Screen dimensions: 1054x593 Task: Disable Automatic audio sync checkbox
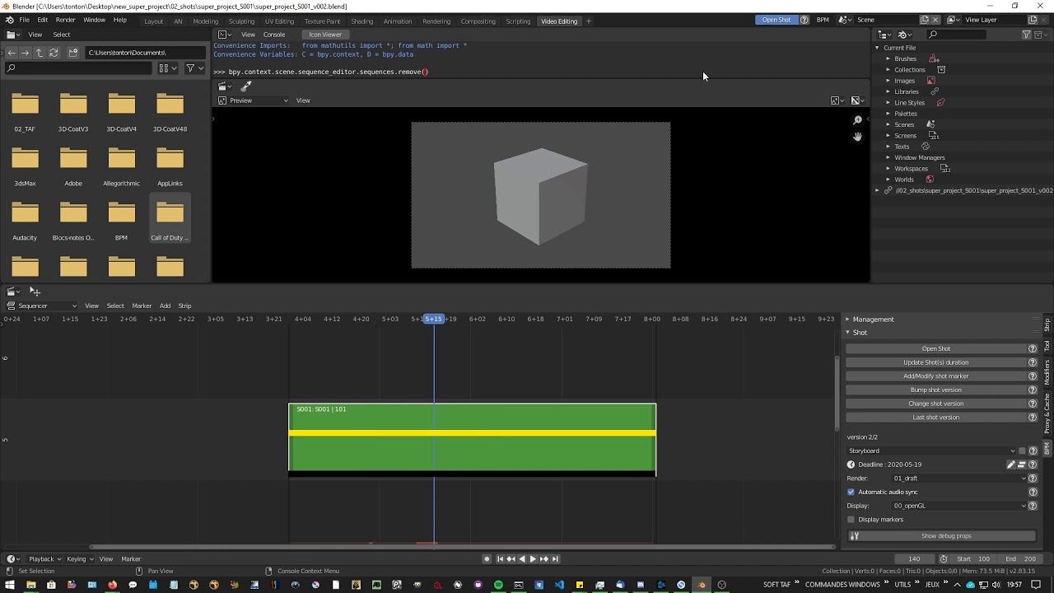click(x=851, y=492)
